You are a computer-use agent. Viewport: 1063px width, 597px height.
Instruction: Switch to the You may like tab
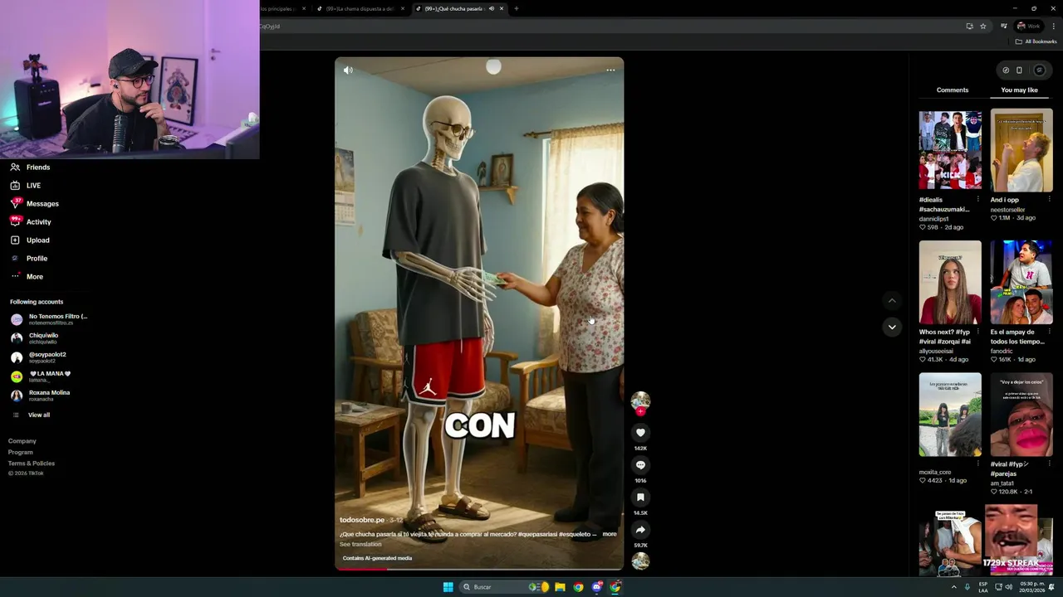click(1019, 90)
